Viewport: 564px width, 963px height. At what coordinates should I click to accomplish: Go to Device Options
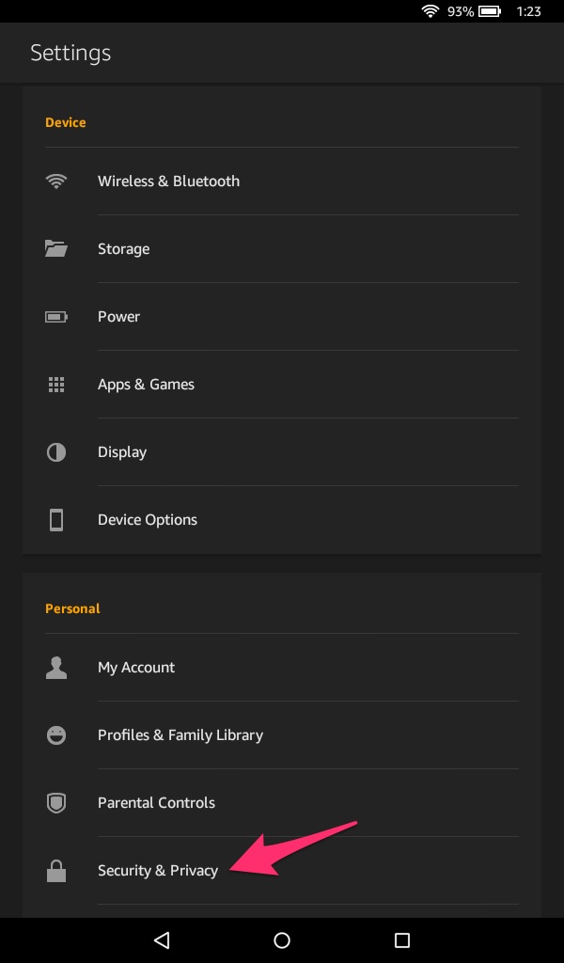148,520
